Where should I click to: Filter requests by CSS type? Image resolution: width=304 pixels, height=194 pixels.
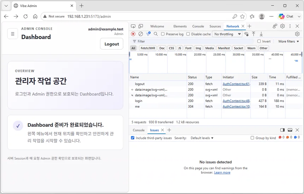click(171, 48)
